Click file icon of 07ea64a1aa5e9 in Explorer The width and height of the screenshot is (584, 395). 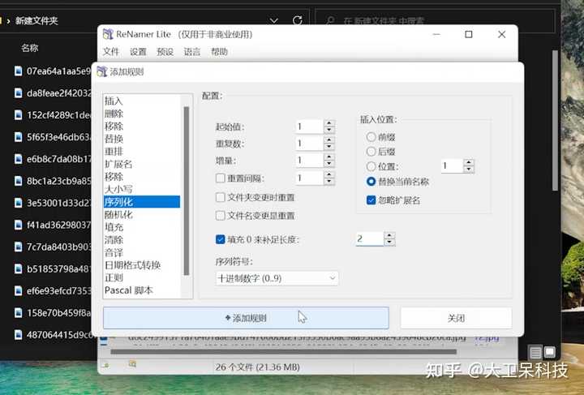(x=18, y=71)
